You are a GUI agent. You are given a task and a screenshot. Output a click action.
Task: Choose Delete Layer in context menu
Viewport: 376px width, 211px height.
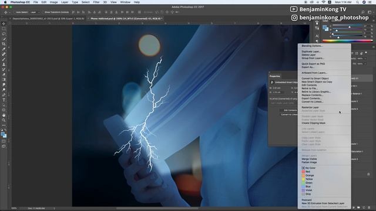[x=308, y=55]
